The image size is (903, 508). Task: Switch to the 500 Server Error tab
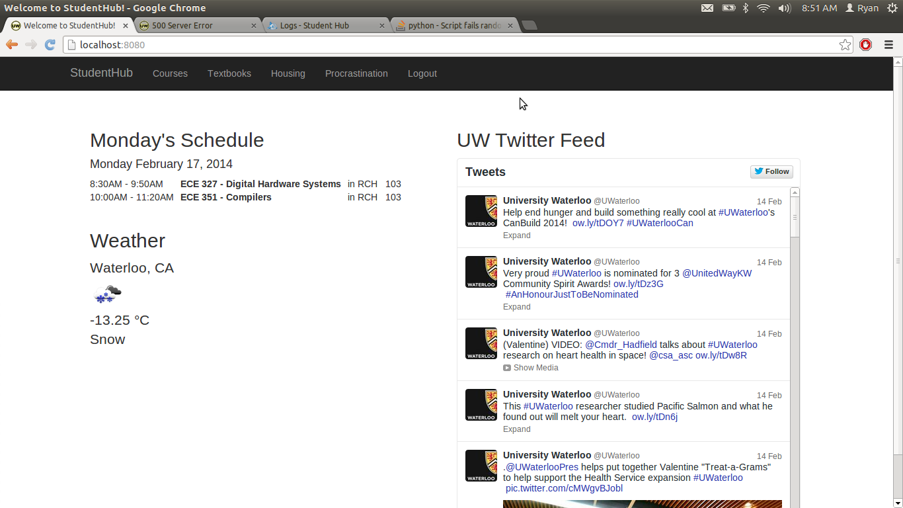click(x=198, y=26)
